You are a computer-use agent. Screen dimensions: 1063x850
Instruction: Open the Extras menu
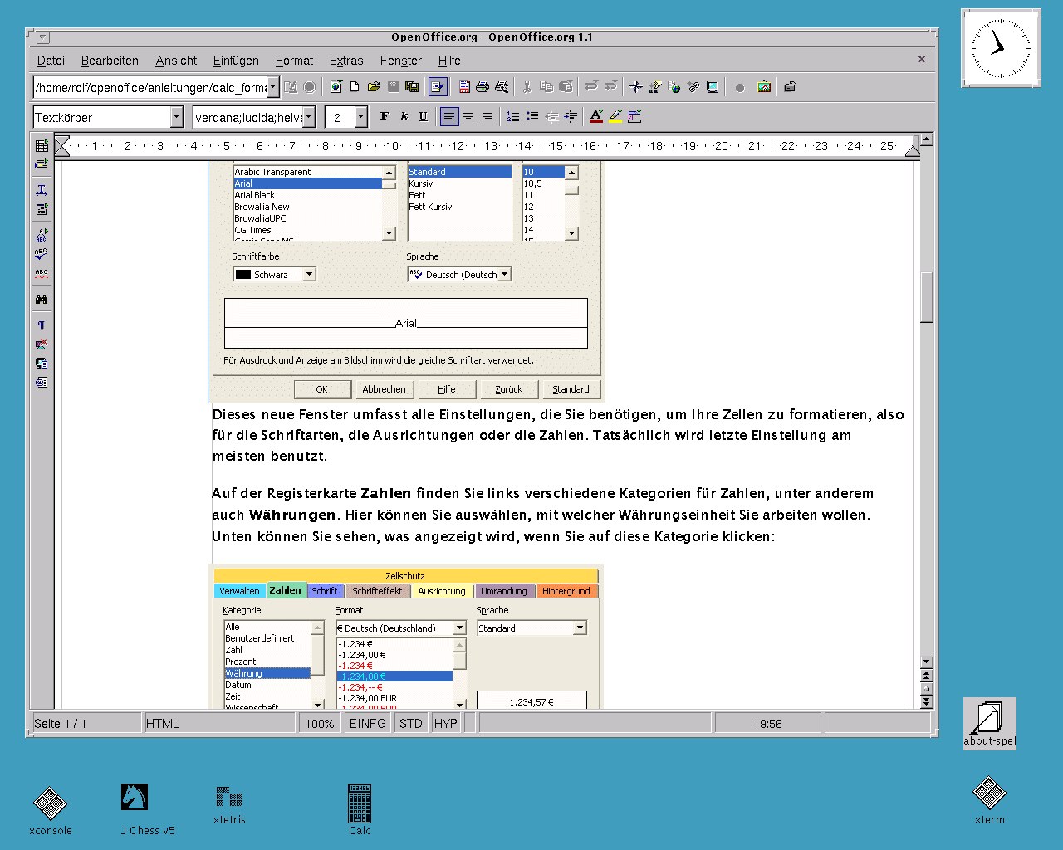[345, 61]
